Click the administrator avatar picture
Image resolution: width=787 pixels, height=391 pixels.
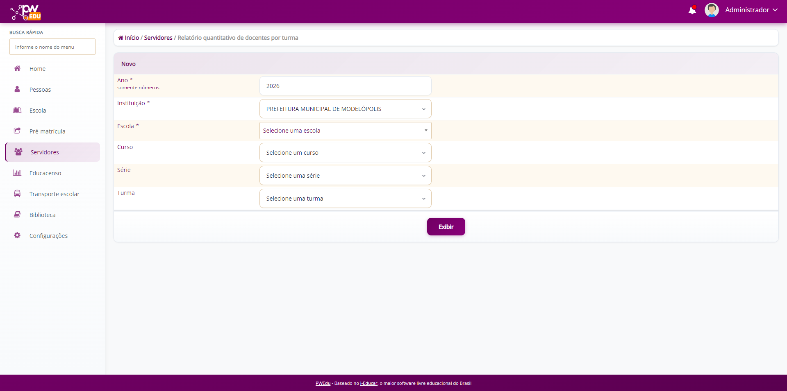[x=712, y=10]
